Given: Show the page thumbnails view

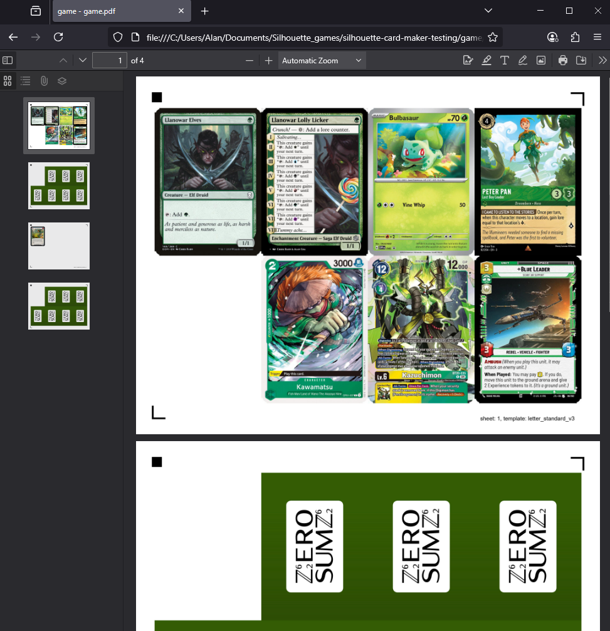Looking at the screenshot, I should [8, 81].
